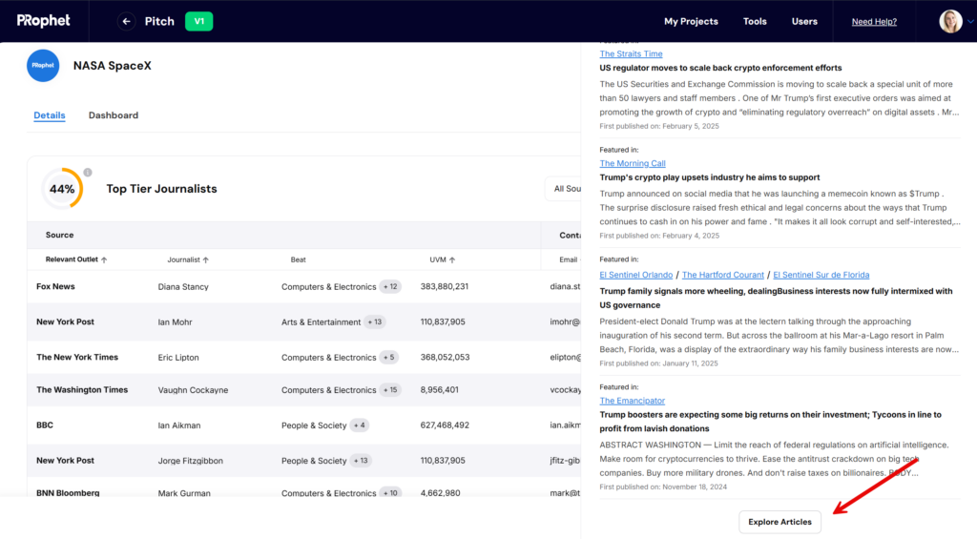The width and height of the screenshot is (977, 539).
Task: Expand the +4 beats badge for Ian Aikman
Action: point(360,425)
